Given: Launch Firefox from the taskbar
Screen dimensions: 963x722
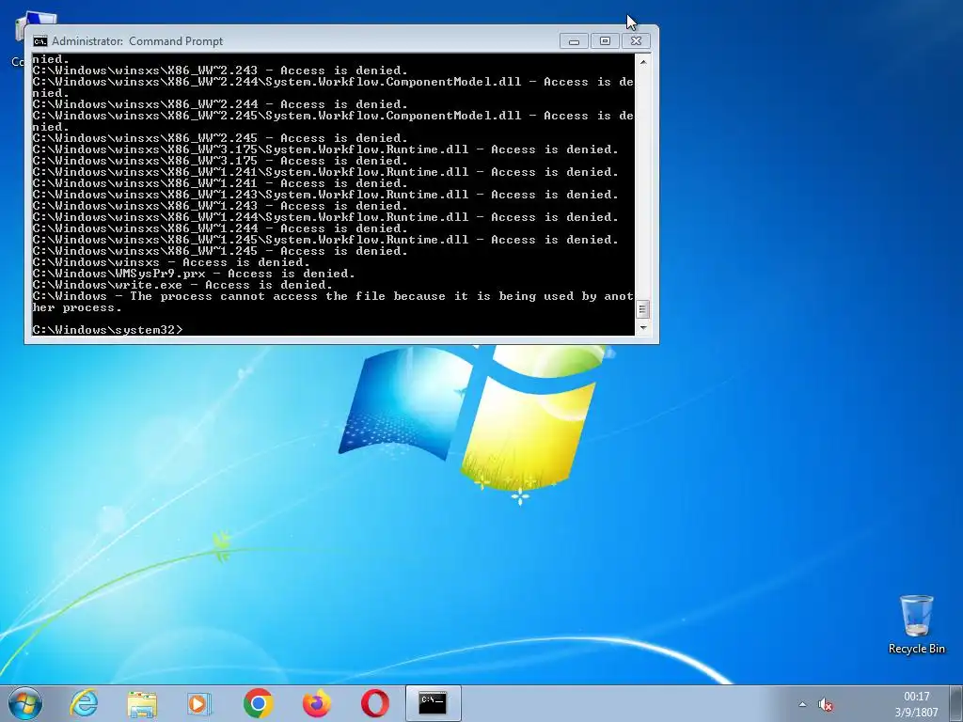Looking at the screenshot, I should click(x=316, y=703).
